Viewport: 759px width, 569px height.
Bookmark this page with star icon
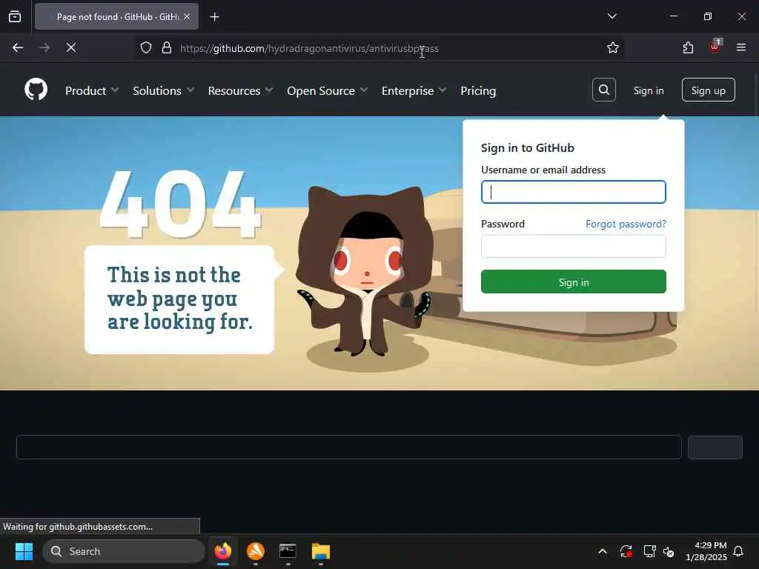pos(612,47)
